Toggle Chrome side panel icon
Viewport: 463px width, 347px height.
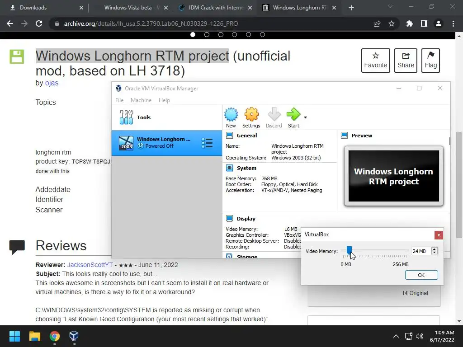coord(424,23)
